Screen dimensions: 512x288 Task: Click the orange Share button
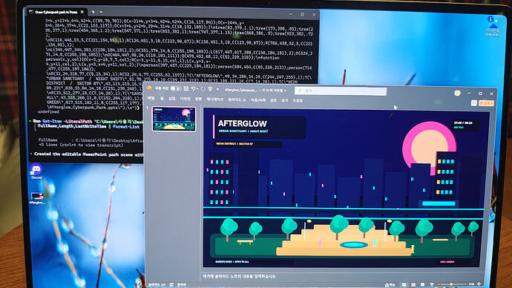[x=486, y=103]
